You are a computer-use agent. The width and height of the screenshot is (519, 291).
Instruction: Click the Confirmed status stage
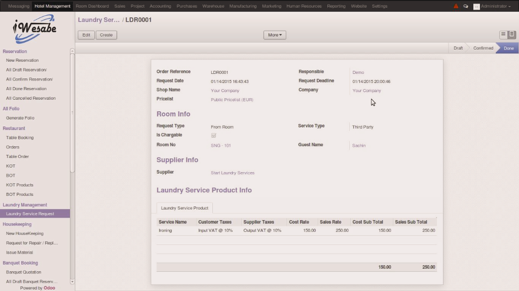click(x=483, y=48)
